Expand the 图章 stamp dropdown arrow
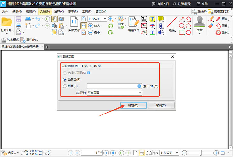Image resolution: width=233 pixels, height=157 pixels. tap(199, 34)
